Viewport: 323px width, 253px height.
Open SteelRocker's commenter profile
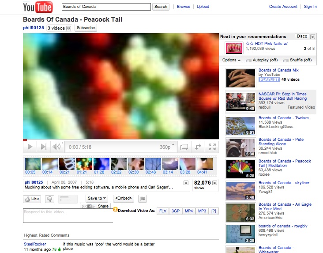(x=35, y=244)
